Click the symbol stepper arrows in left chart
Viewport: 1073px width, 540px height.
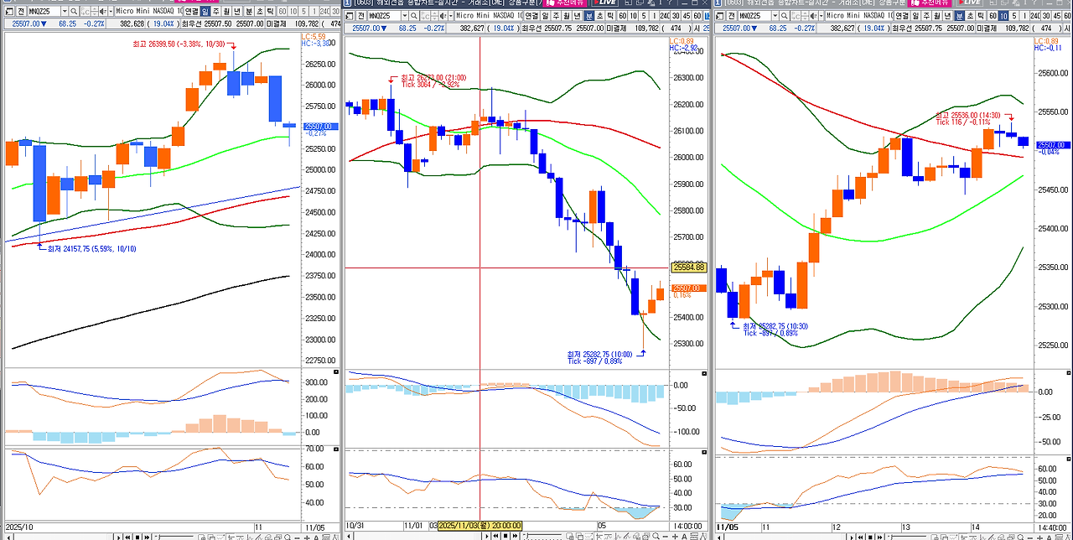tap(95, 12)
